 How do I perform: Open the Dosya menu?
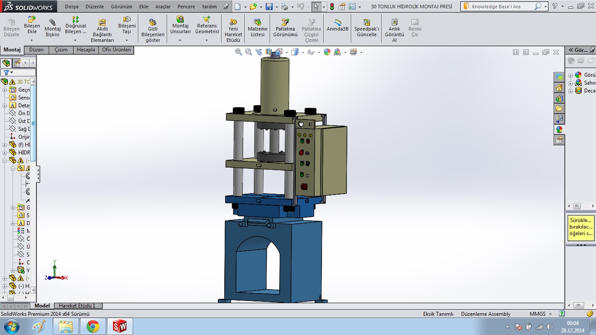pyautogui.click(x=72, y=7)
